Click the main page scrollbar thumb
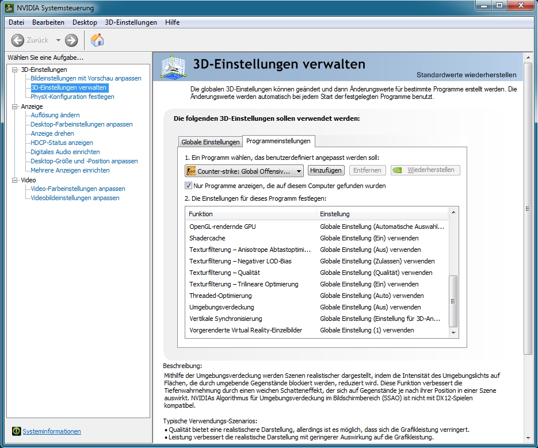The width and height of the screenshot is (538, 448). (x=528, y=209)
